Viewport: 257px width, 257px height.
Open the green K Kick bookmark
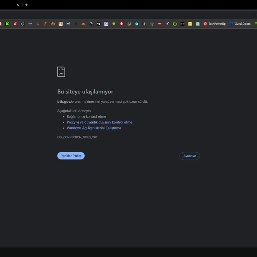click(x=7, y=24)
